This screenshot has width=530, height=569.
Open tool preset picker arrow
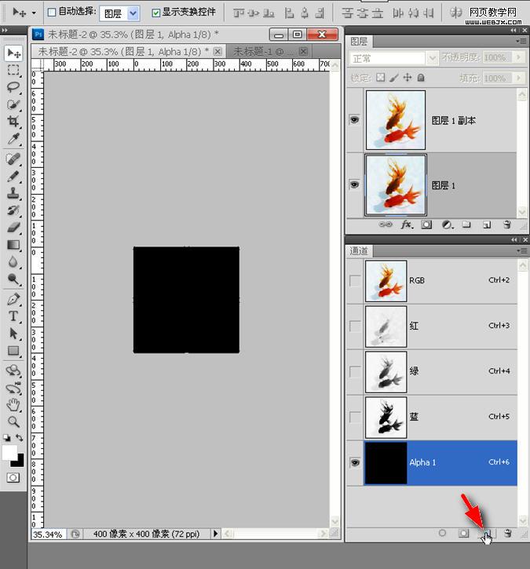point(34,13)
